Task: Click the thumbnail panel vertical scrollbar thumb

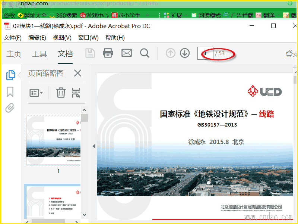Action: 85,118
